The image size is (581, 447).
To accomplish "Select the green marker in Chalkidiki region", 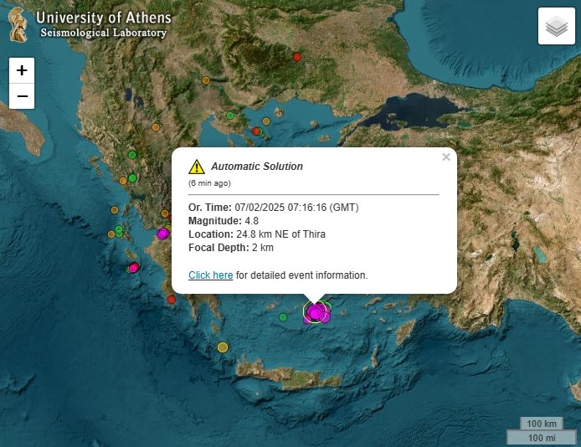I will coord(230,116).
